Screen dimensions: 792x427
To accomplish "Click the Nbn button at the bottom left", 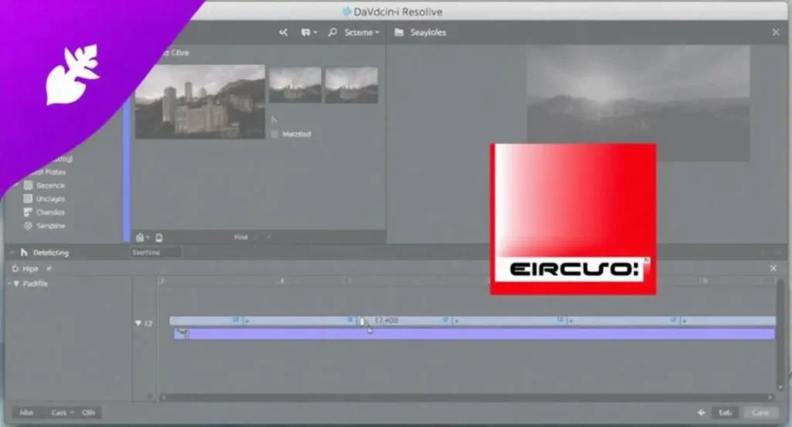I will (x=26, y=412).
